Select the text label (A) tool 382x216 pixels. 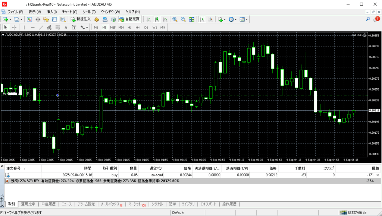66,27
